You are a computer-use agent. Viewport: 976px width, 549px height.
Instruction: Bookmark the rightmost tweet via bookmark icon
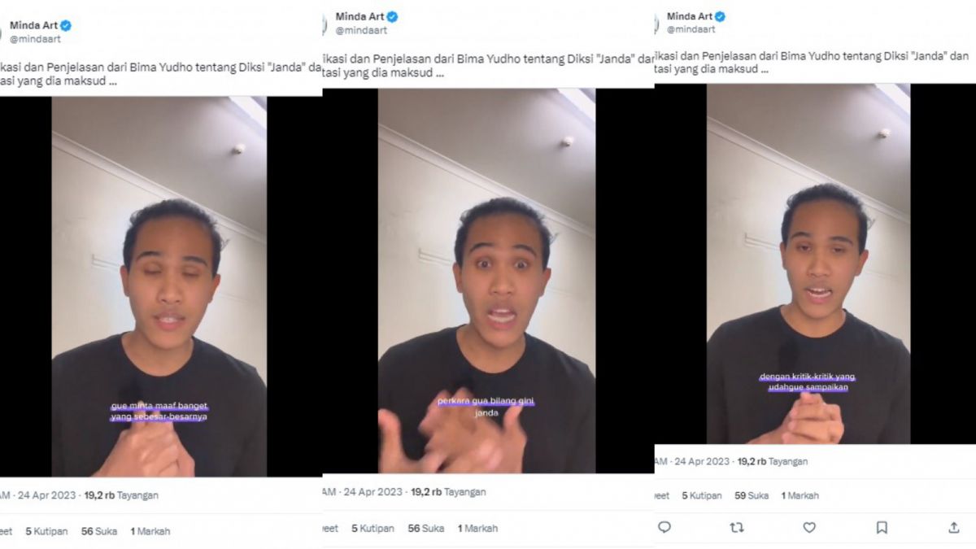882,528
